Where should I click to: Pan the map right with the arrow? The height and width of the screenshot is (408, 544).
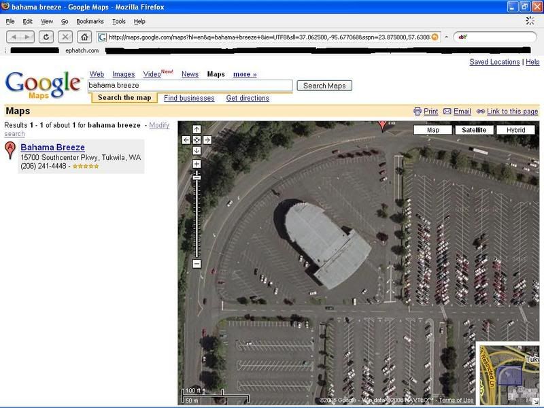(x=207, y=140)
